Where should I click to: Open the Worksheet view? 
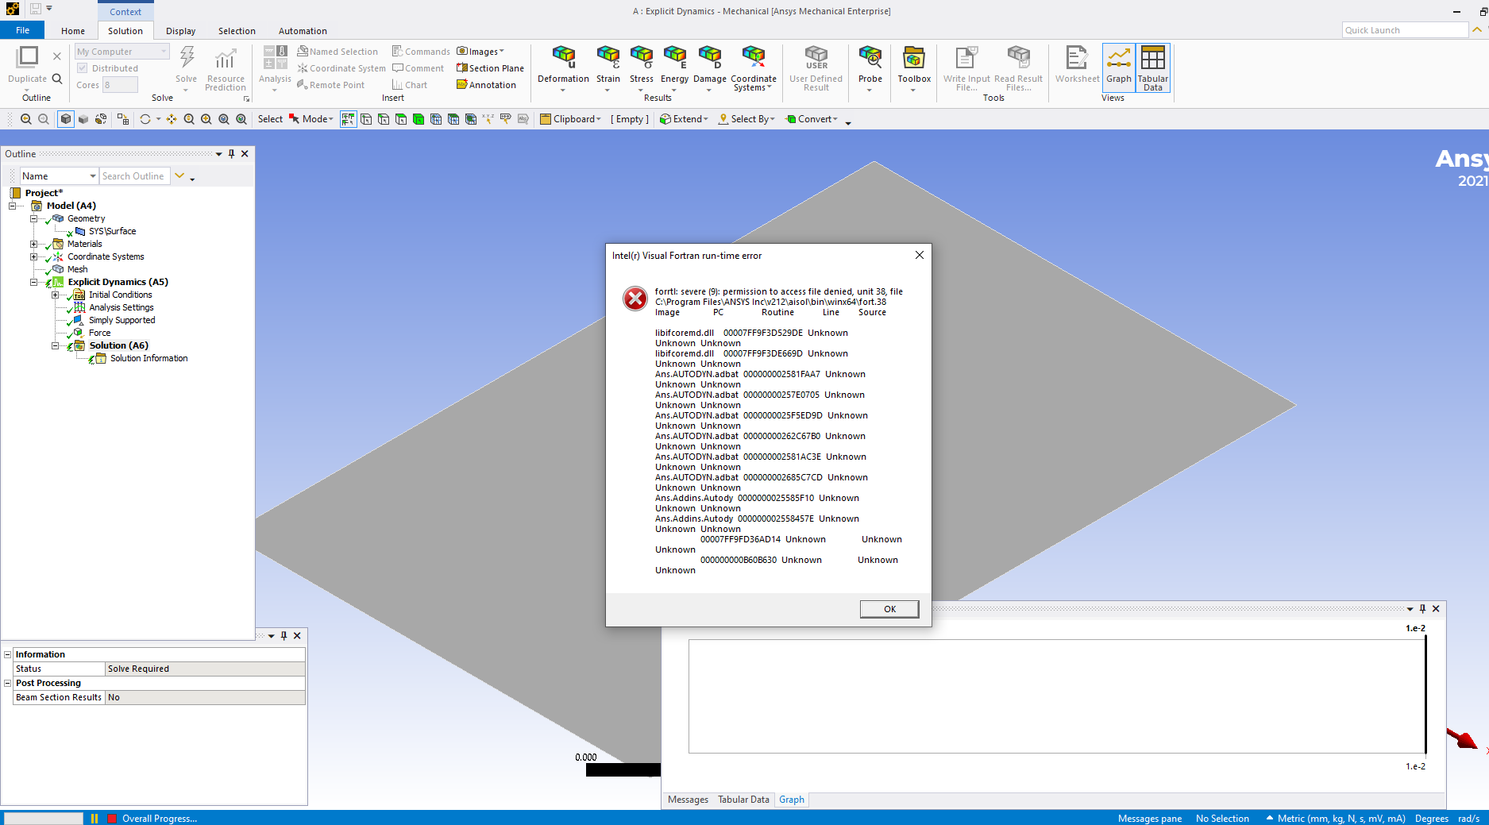tap(1077, 65)
